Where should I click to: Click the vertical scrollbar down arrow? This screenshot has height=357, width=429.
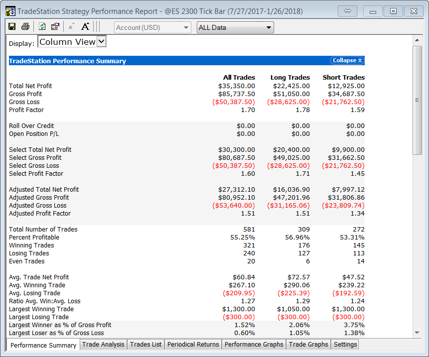point(418,333)
